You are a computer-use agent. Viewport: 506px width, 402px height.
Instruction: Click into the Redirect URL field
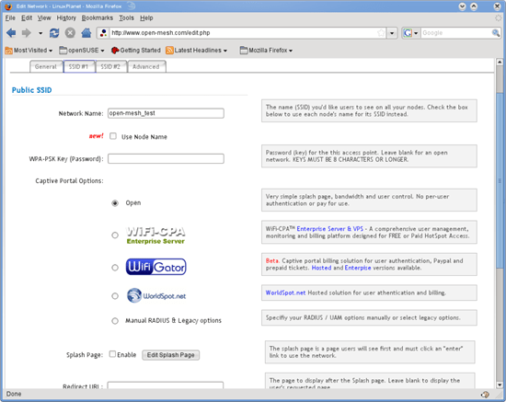coord(166,385)
